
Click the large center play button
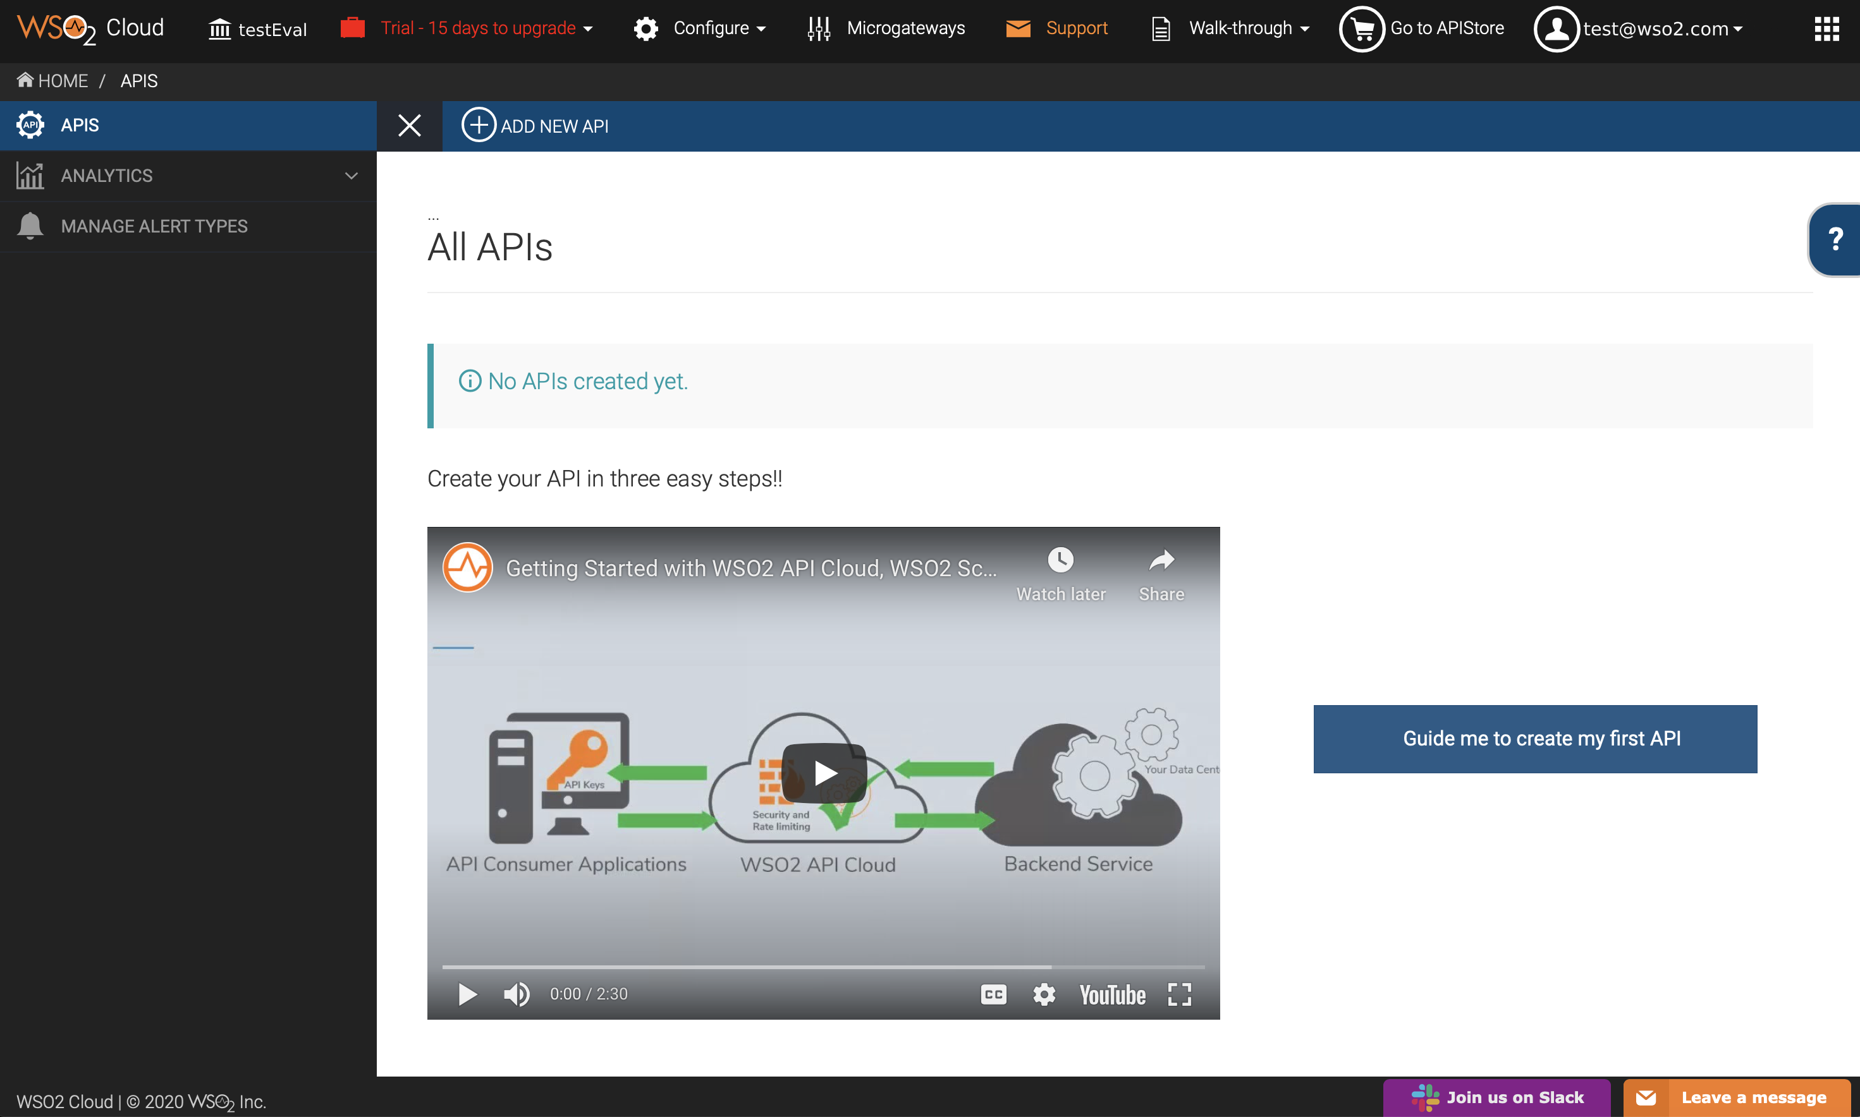[824, 773]
